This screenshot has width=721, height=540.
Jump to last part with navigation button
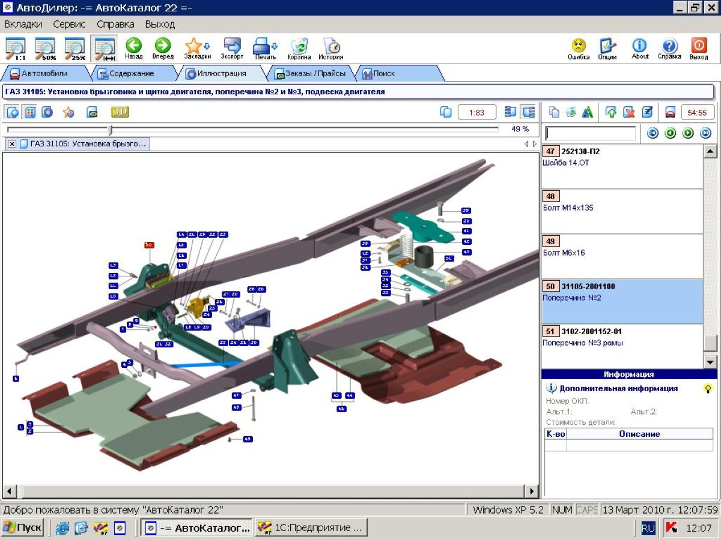(705, 133)
